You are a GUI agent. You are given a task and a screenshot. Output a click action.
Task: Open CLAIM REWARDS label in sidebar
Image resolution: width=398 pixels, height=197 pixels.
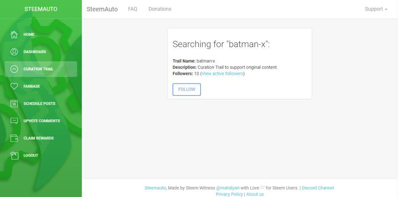pyautogui.click(x=38, y=138)
